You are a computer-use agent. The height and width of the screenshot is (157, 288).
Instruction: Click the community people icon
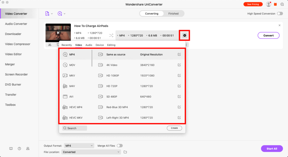28,149
